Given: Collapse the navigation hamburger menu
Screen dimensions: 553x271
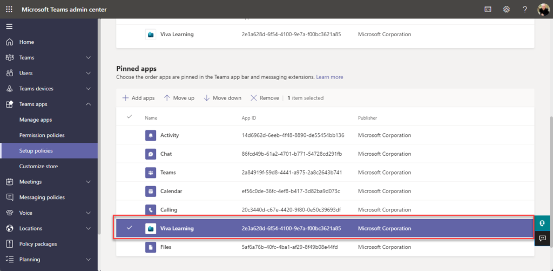Looking at the screenshot, I should click(9, 27).
